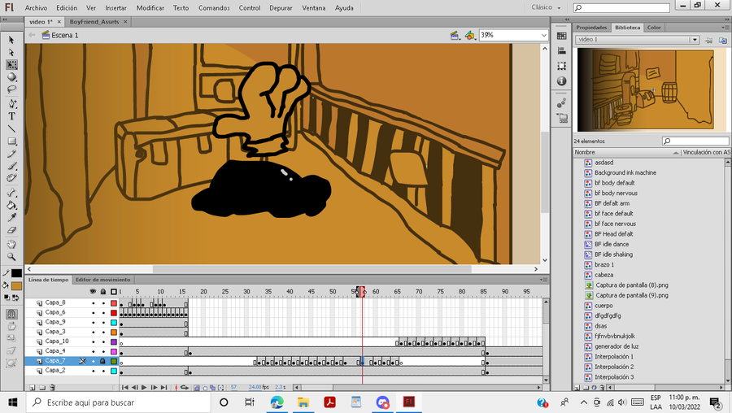Open the Control menu
732x413 pixels.
point(250,8)
